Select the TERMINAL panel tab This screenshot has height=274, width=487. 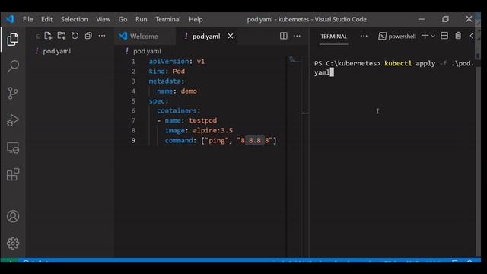point(333,37)
